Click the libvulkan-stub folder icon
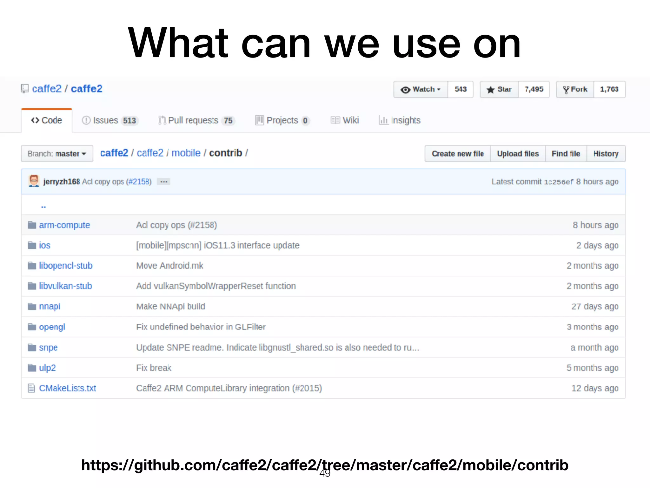 32,286
